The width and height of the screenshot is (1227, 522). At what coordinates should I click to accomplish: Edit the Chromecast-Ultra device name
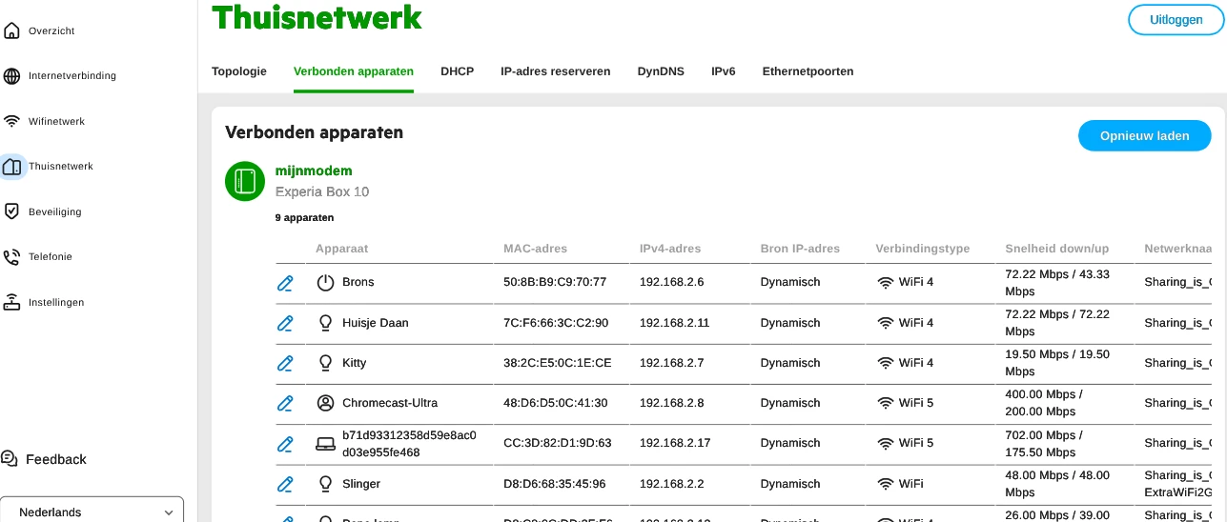[284, 403]
